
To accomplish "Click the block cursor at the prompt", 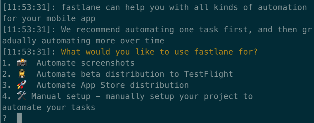I will [19, 118].
